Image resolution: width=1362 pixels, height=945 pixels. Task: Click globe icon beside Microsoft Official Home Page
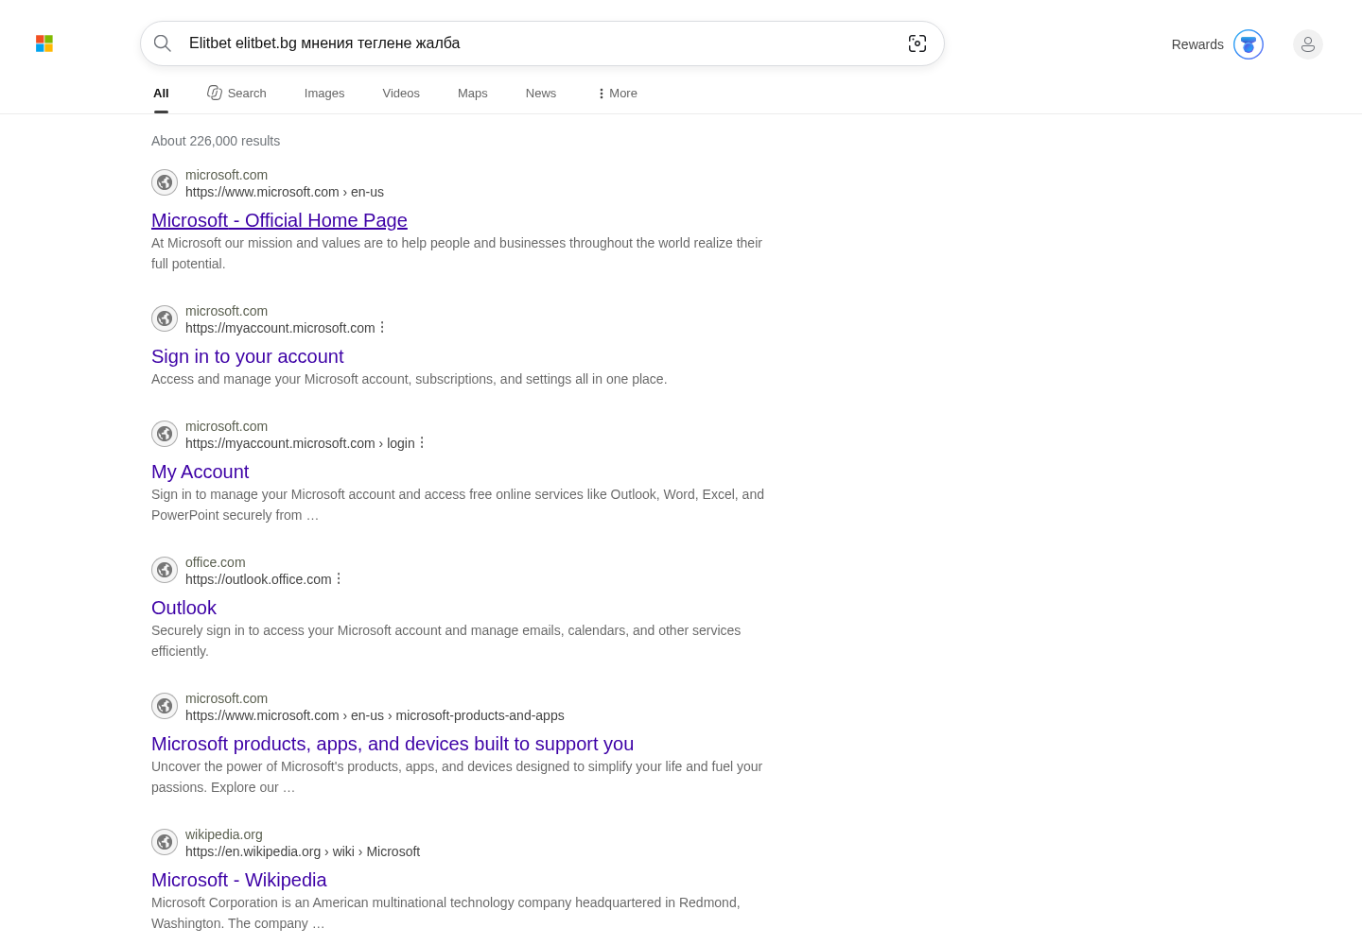[x=165, y=182]
